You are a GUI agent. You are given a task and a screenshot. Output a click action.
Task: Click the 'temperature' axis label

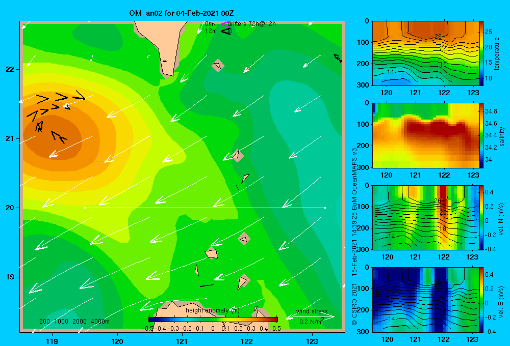pos(497,53)
